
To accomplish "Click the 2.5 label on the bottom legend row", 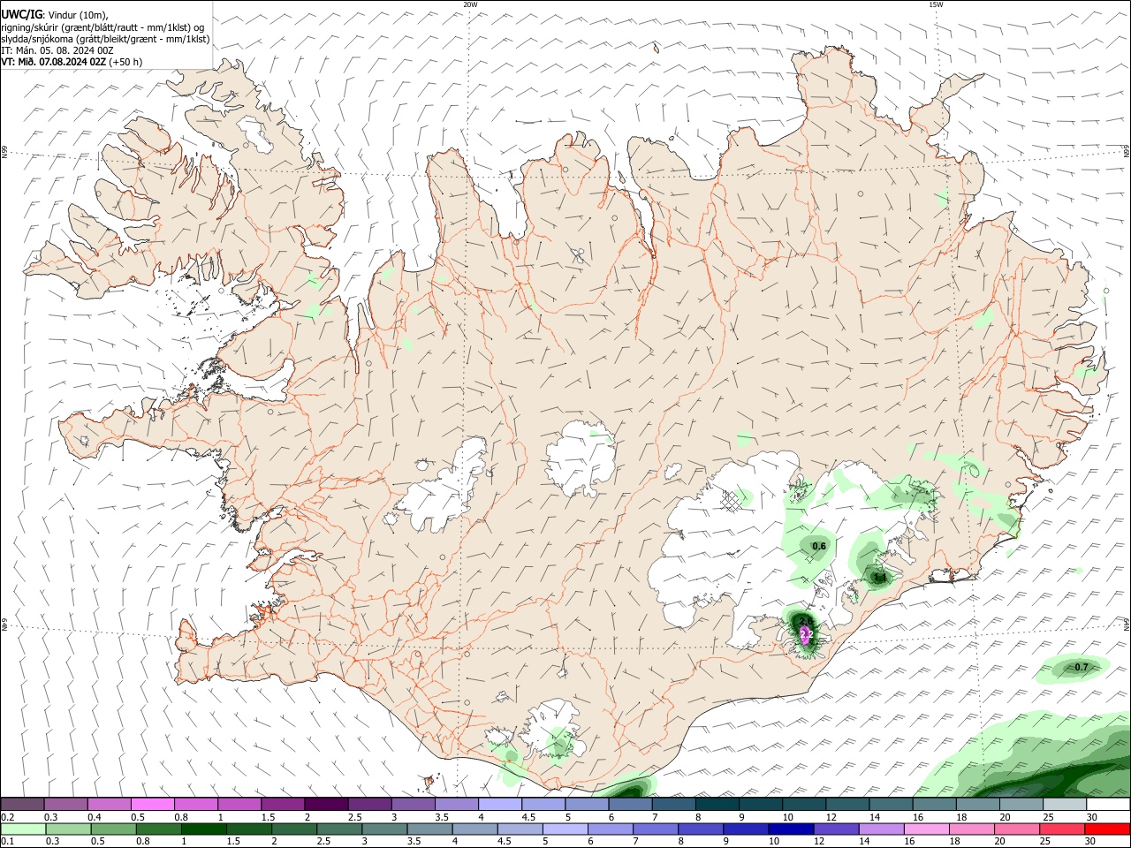I will pyautogui.click(x=324, y=841).
